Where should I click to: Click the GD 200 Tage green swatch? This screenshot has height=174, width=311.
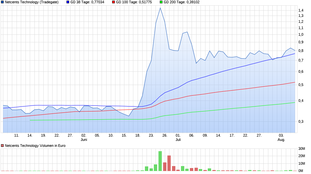pyautogui.click(x=161, y=2)
